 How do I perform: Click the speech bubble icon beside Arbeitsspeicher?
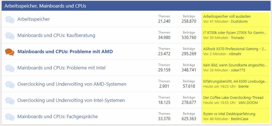click(x=10, y=19)
